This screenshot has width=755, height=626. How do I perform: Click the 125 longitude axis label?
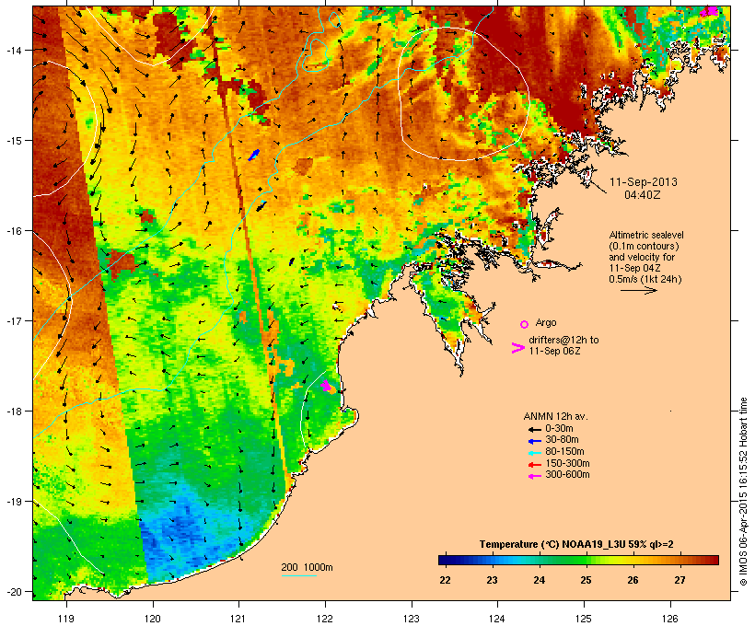584,619
